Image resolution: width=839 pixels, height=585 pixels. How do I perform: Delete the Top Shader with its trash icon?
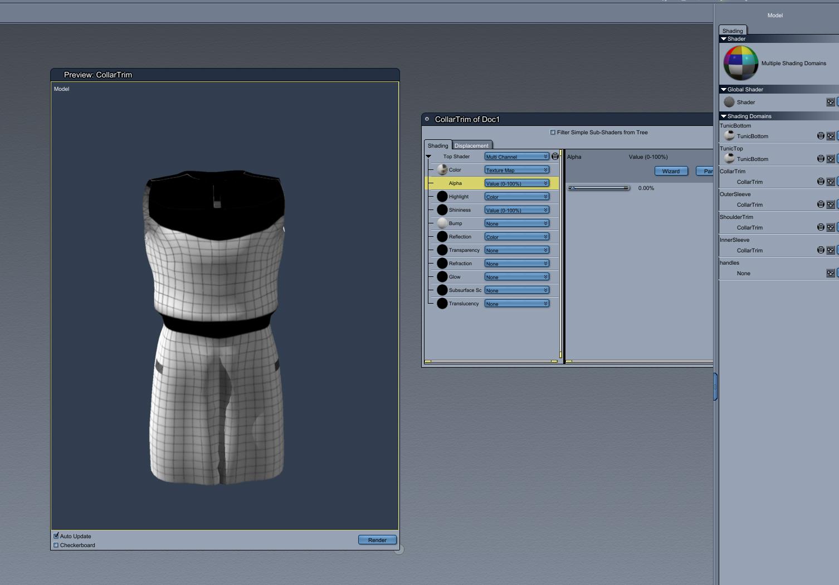[x=555, y=157]
